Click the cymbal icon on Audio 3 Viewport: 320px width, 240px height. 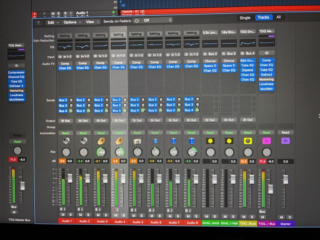[x=101, y=141]
